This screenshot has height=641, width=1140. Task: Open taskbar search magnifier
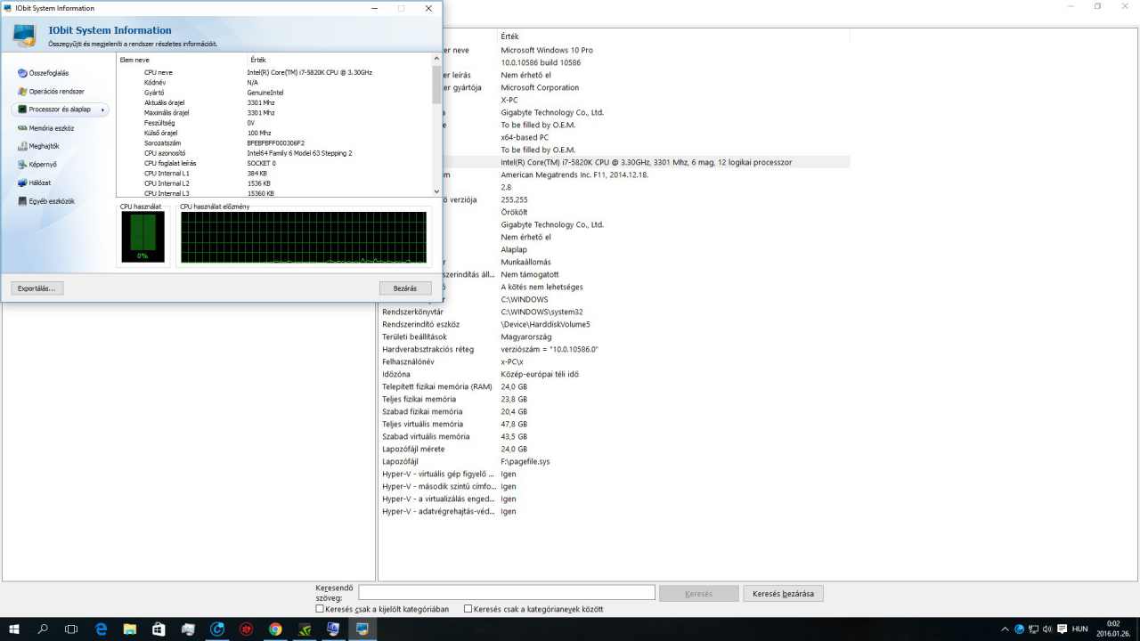tap(43, 629)
